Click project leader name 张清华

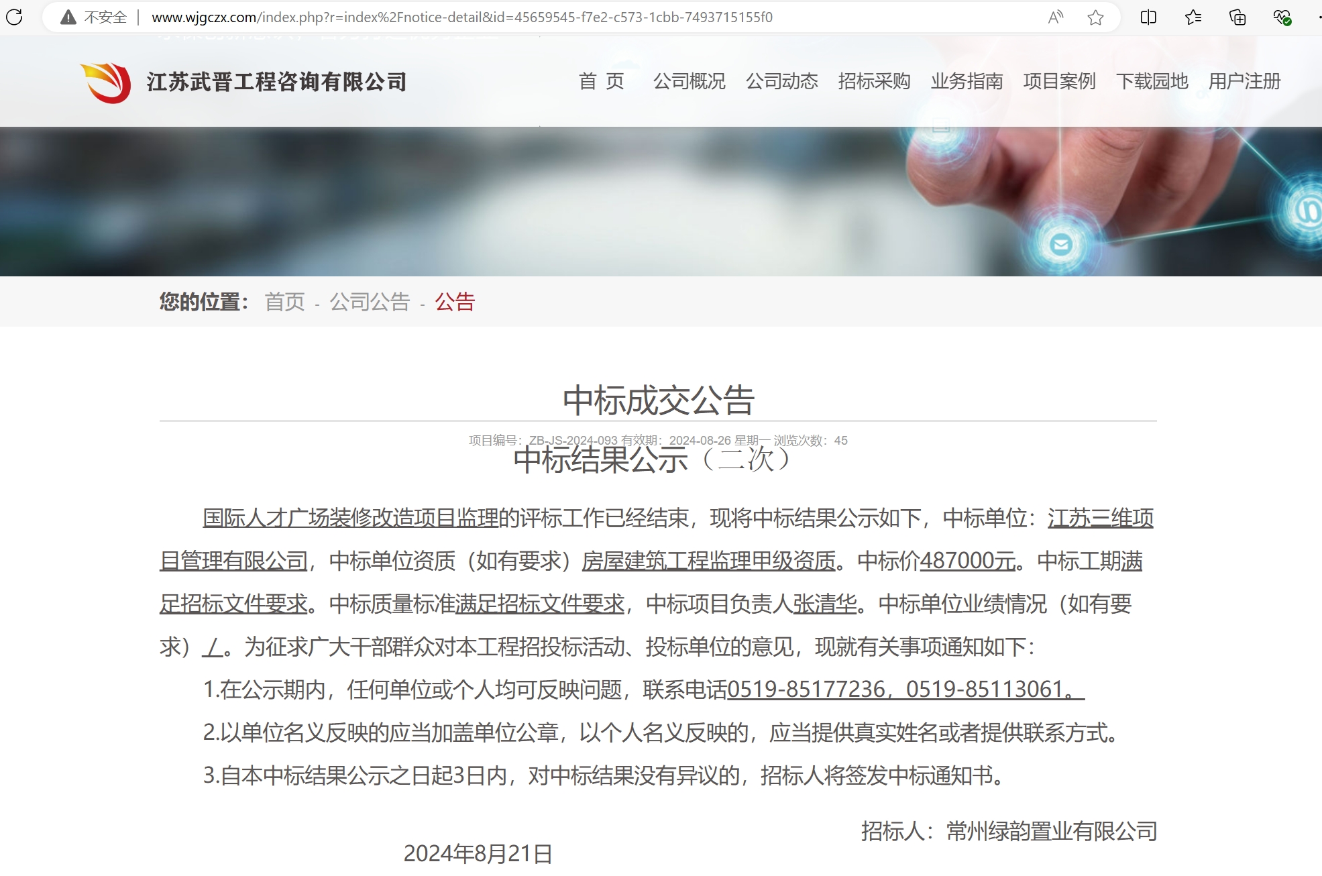[825, 604]
